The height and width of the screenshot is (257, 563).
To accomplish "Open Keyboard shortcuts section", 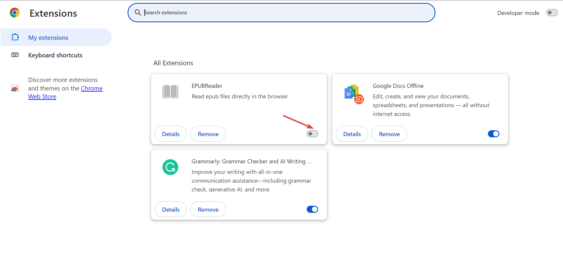I will pyautogui.click(x=56, y=55).
